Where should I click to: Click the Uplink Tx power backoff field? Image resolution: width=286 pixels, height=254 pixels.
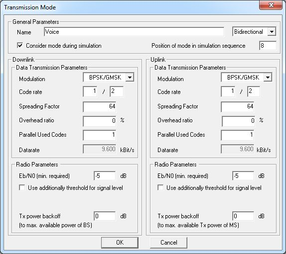click(243, 216)
